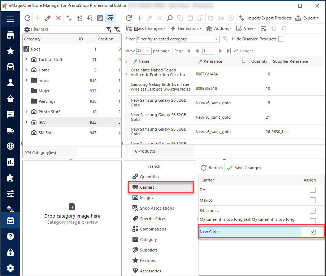Image resolution: width=326 pixels, height=276 pixels.
Task: Select Case Mate Naked Tough product row
Action: click(x=226, y=74)
